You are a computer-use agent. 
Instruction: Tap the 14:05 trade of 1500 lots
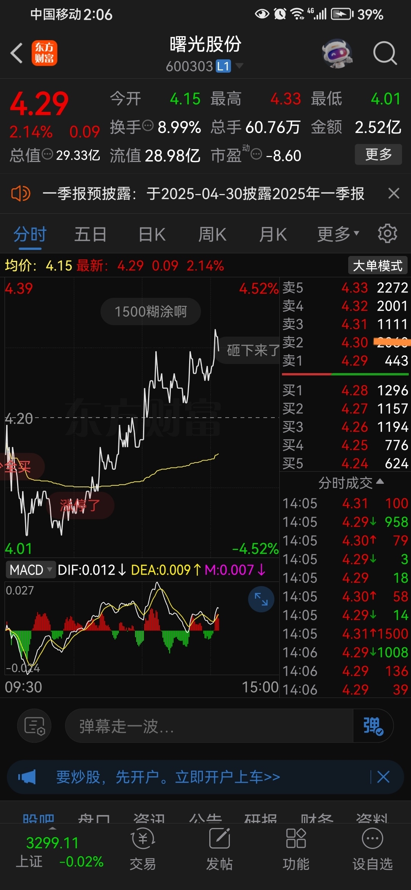click(345, 634)
